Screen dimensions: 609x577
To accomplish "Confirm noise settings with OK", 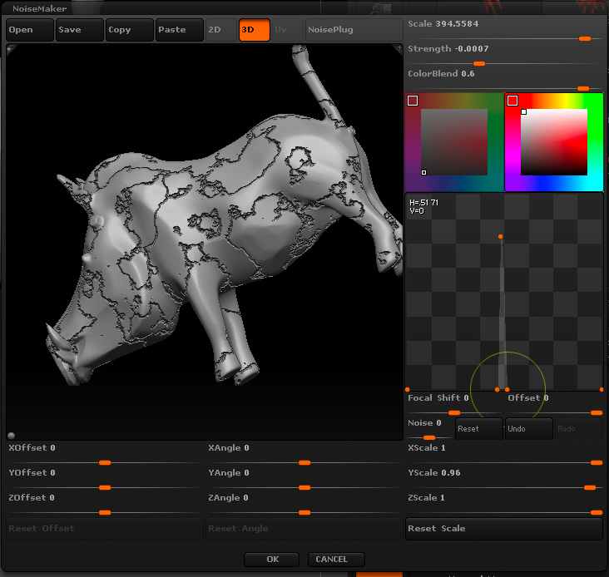I will click(x=273, y=560).
